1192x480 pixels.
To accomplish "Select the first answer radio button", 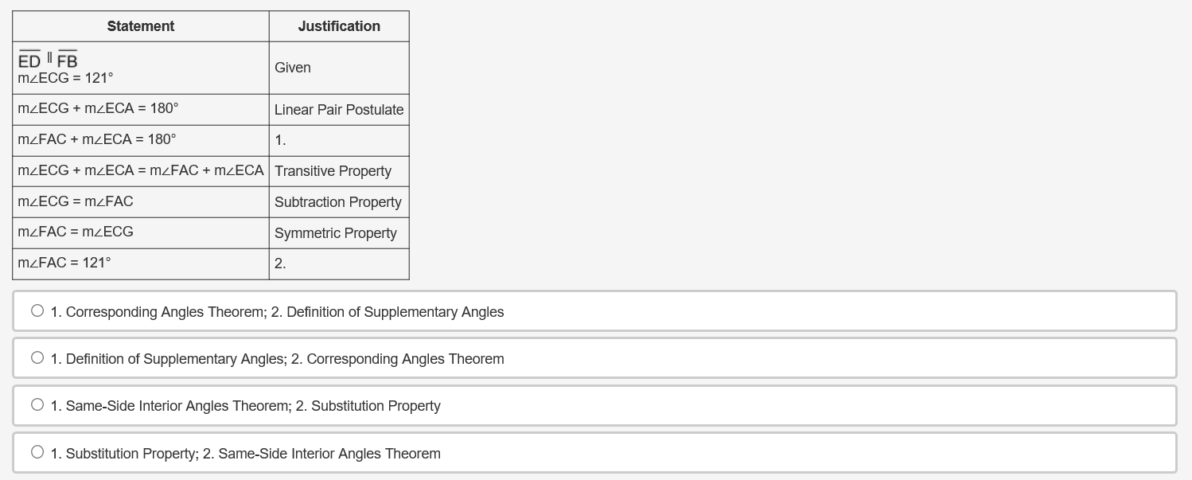I will tap(37, 310).
